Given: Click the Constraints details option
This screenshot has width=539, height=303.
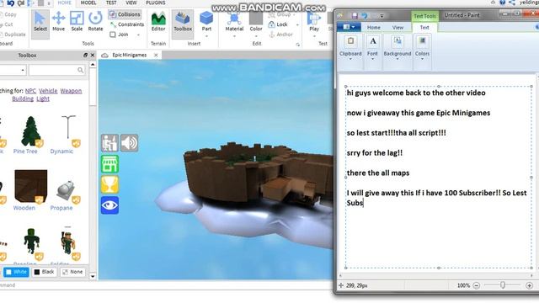Looking at the screenshot, I should point(127,24).
